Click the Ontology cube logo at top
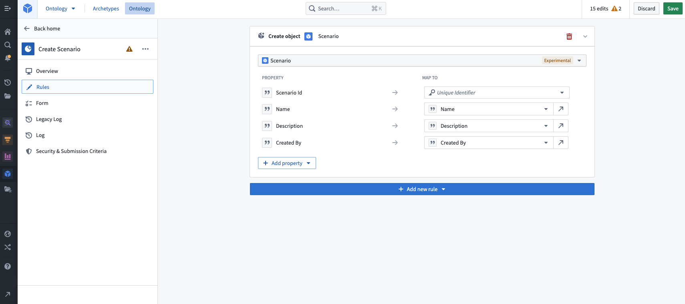 pos(28,8)
